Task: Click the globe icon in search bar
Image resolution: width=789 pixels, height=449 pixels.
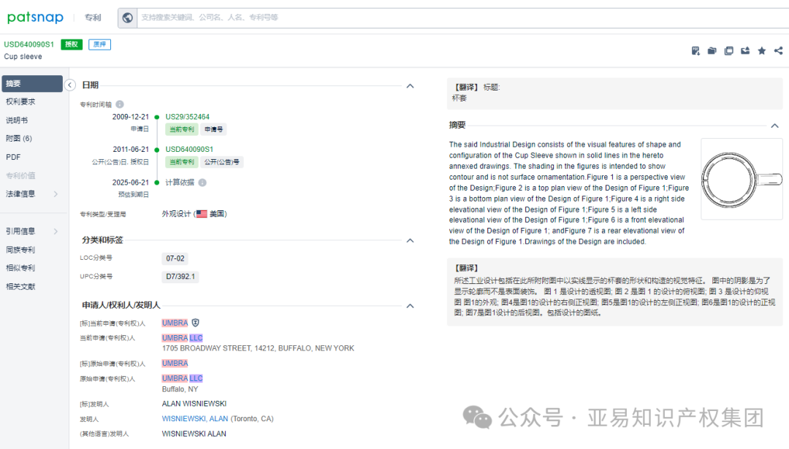Action: pyautogui.click(x=127, y=18)
